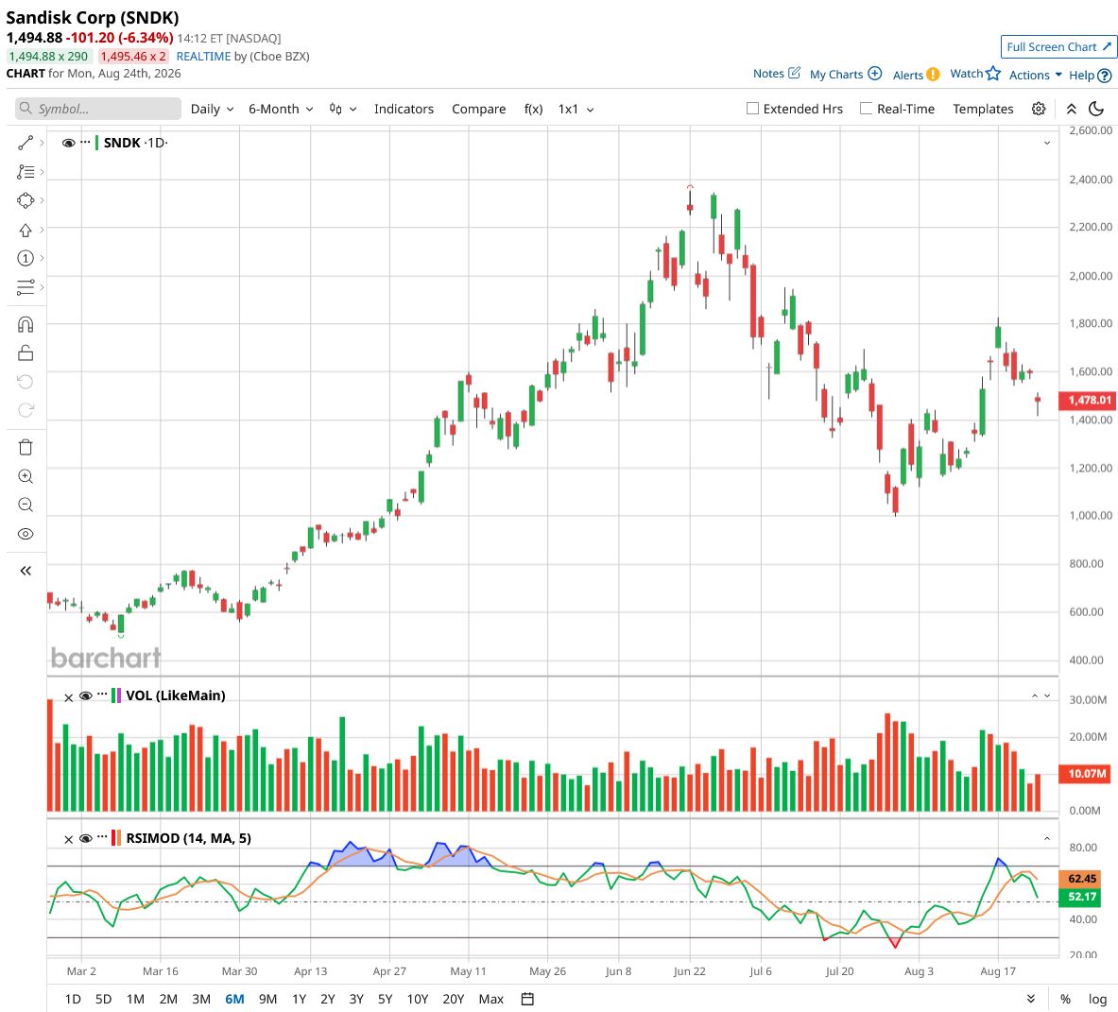Toggle the magnet snap mode
Screen dimensions: 1118x1012
(26, 325)
